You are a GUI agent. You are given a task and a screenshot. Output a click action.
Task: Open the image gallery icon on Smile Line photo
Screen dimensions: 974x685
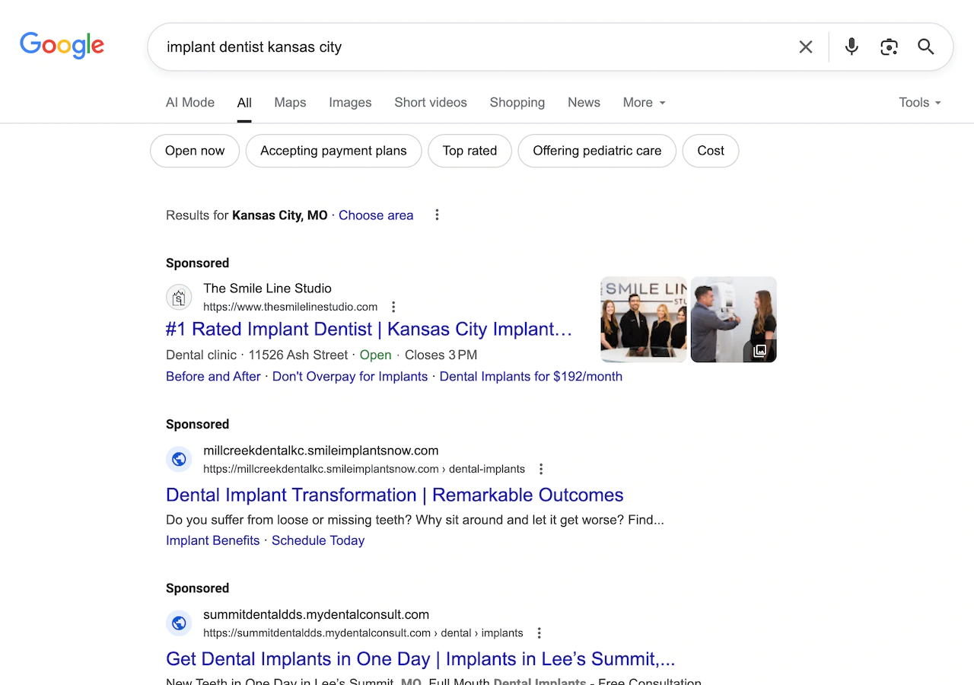tap(759, 351)
